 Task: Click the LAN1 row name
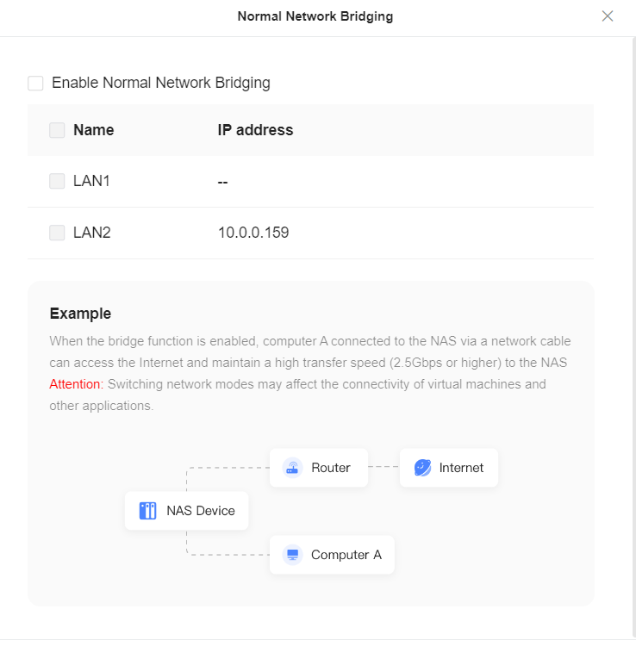click(x=91, y=181)
